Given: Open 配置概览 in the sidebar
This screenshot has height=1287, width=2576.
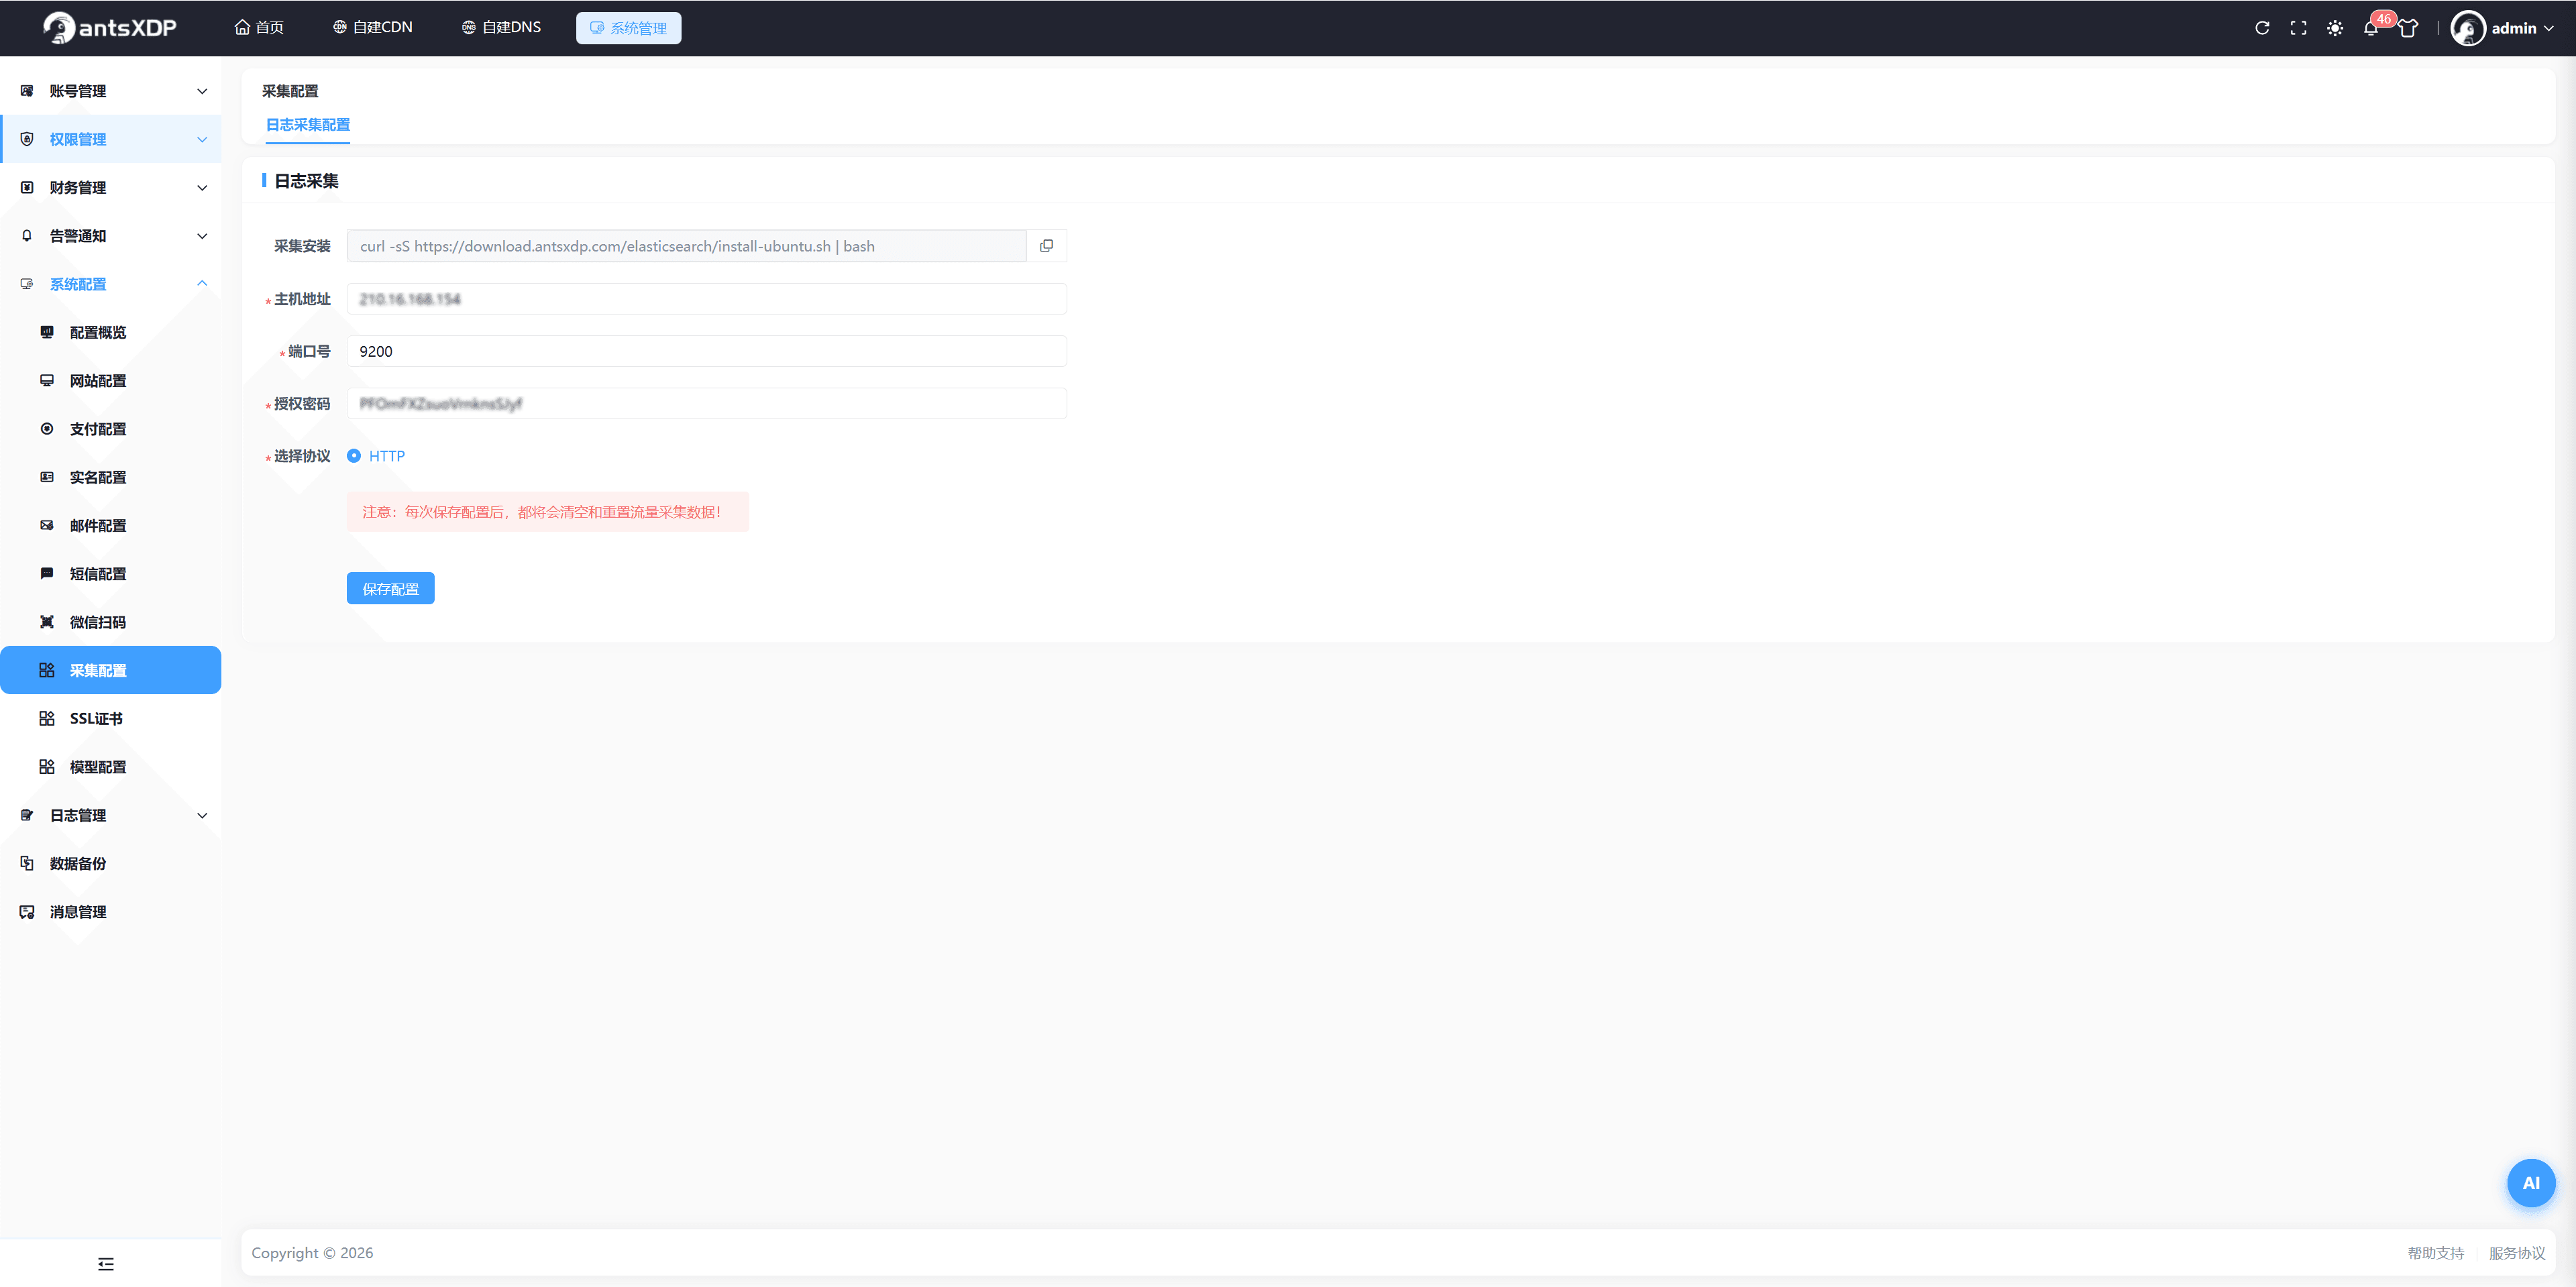Looking at the screenshot, I should pyautogui.click(x=110, y=332).
